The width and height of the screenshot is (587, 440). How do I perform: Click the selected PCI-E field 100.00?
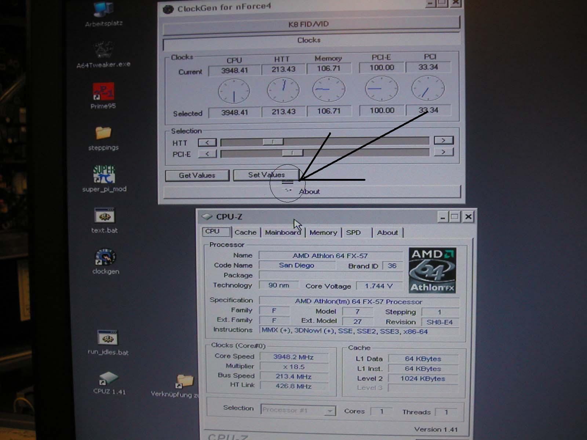[382, 110]
